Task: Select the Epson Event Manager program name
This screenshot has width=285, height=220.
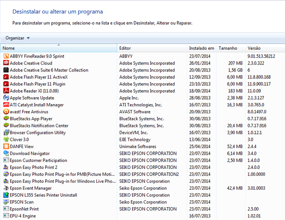Action: tap(31, 188)
